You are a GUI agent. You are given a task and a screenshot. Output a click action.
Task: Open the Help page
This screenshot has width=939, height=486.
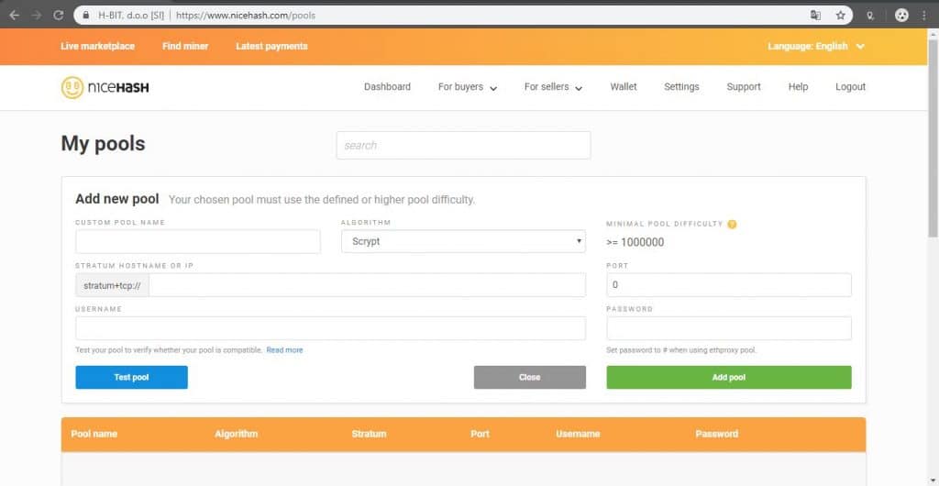pos(799,87)
